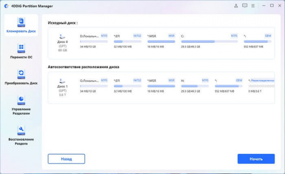This screenshot has height=174, width=285.
Task: Click the 60 GB disk size text
Action: coord(62,50)
